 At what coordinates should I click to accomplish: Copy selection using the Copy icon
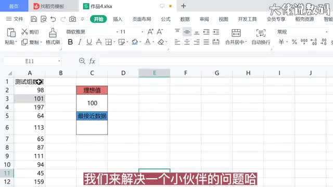[24, 42]
